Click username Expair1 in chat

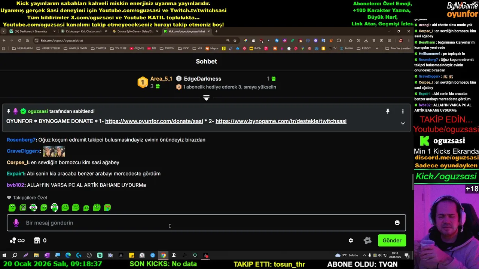pyautogui.click(x=15, y=174)
